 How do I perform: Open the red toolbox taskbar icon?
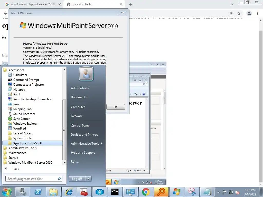[84, 192]
